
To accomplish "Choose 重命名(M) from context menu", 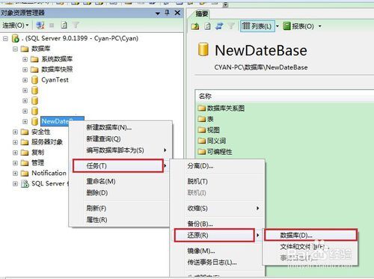I will (x=101, y=181).
